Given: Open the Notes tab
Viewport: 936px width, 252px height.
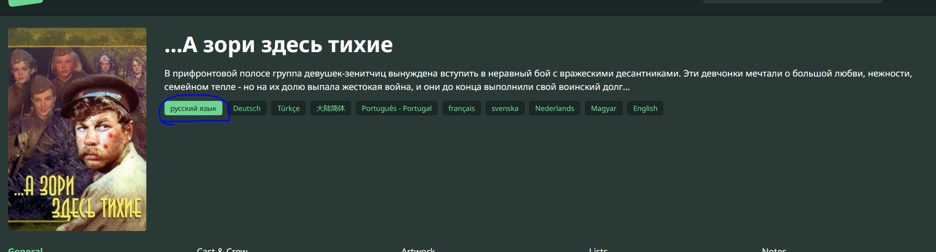Looking at the screenshot, I should tap(774, 249).
